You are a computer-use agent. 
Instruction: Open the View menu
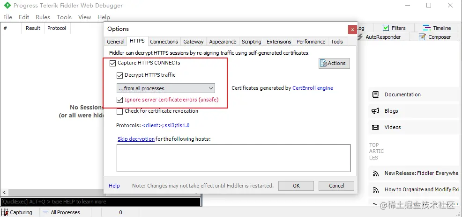click(84, 17)
